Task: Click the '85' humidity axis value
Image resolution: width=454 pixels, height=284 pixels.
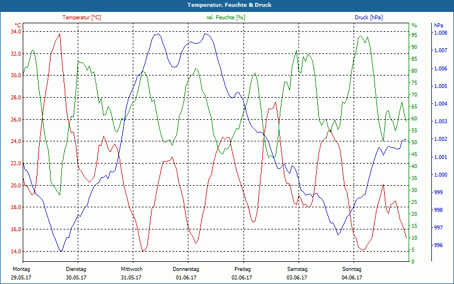Action: pyautogui.click(x=414, y=59)
